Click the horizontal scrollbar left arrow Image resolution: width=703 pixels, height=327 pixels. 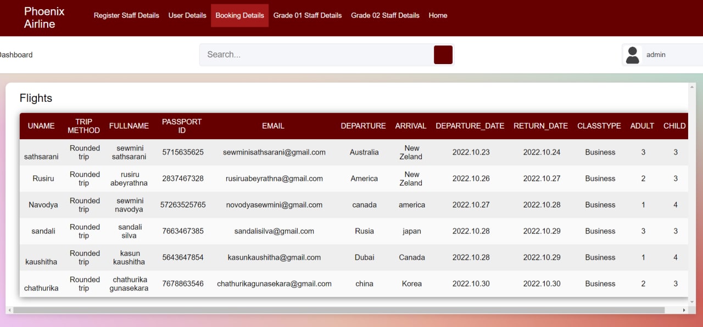9,310
